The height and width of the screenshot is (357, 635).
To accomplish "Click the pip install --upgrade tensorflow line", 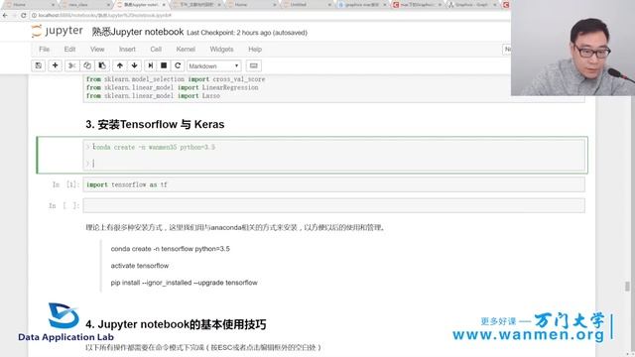I will pyautogui.click(x=185, y=283).
